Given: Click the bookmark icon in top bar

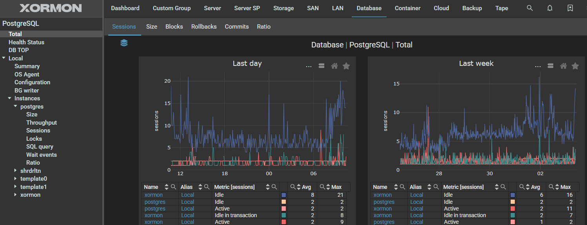Looking at the screenshot, I should [570, 8].
